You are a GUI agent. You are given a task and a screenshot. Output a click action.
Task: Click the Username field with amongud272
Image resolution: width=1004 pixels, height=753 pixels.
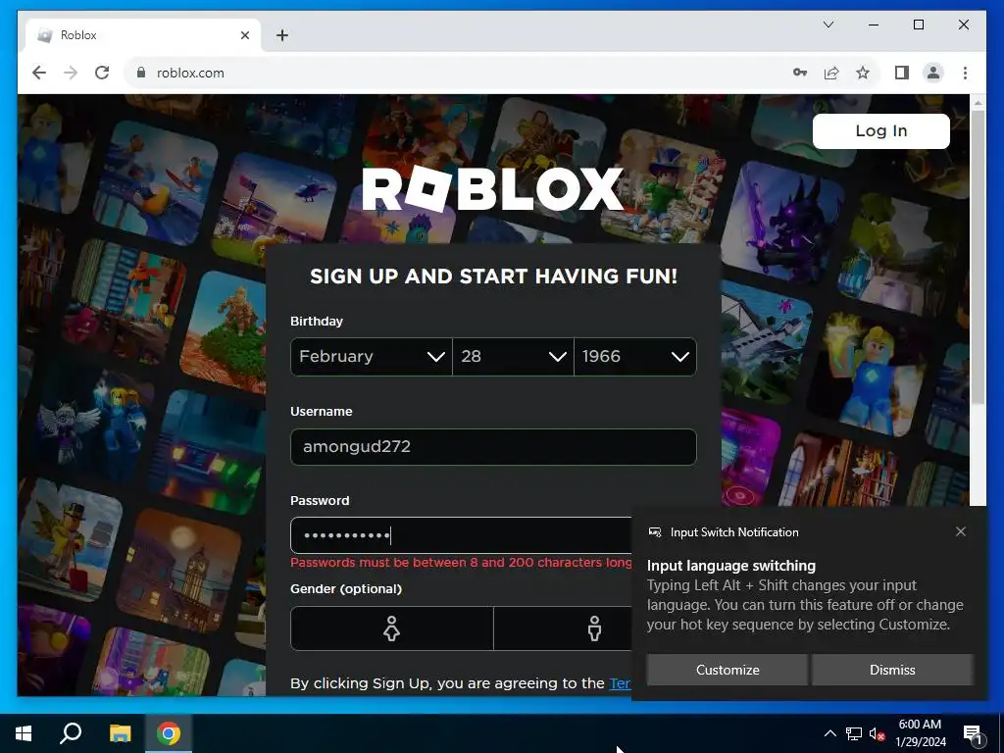coord(493,447)
